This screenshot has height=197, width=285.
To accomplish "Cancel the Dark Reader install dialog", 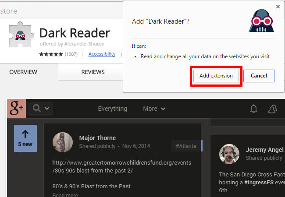I will 259,76.
